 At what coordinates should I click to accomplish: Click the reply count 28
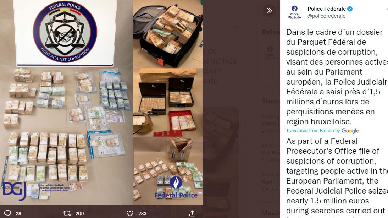(18, 213)
